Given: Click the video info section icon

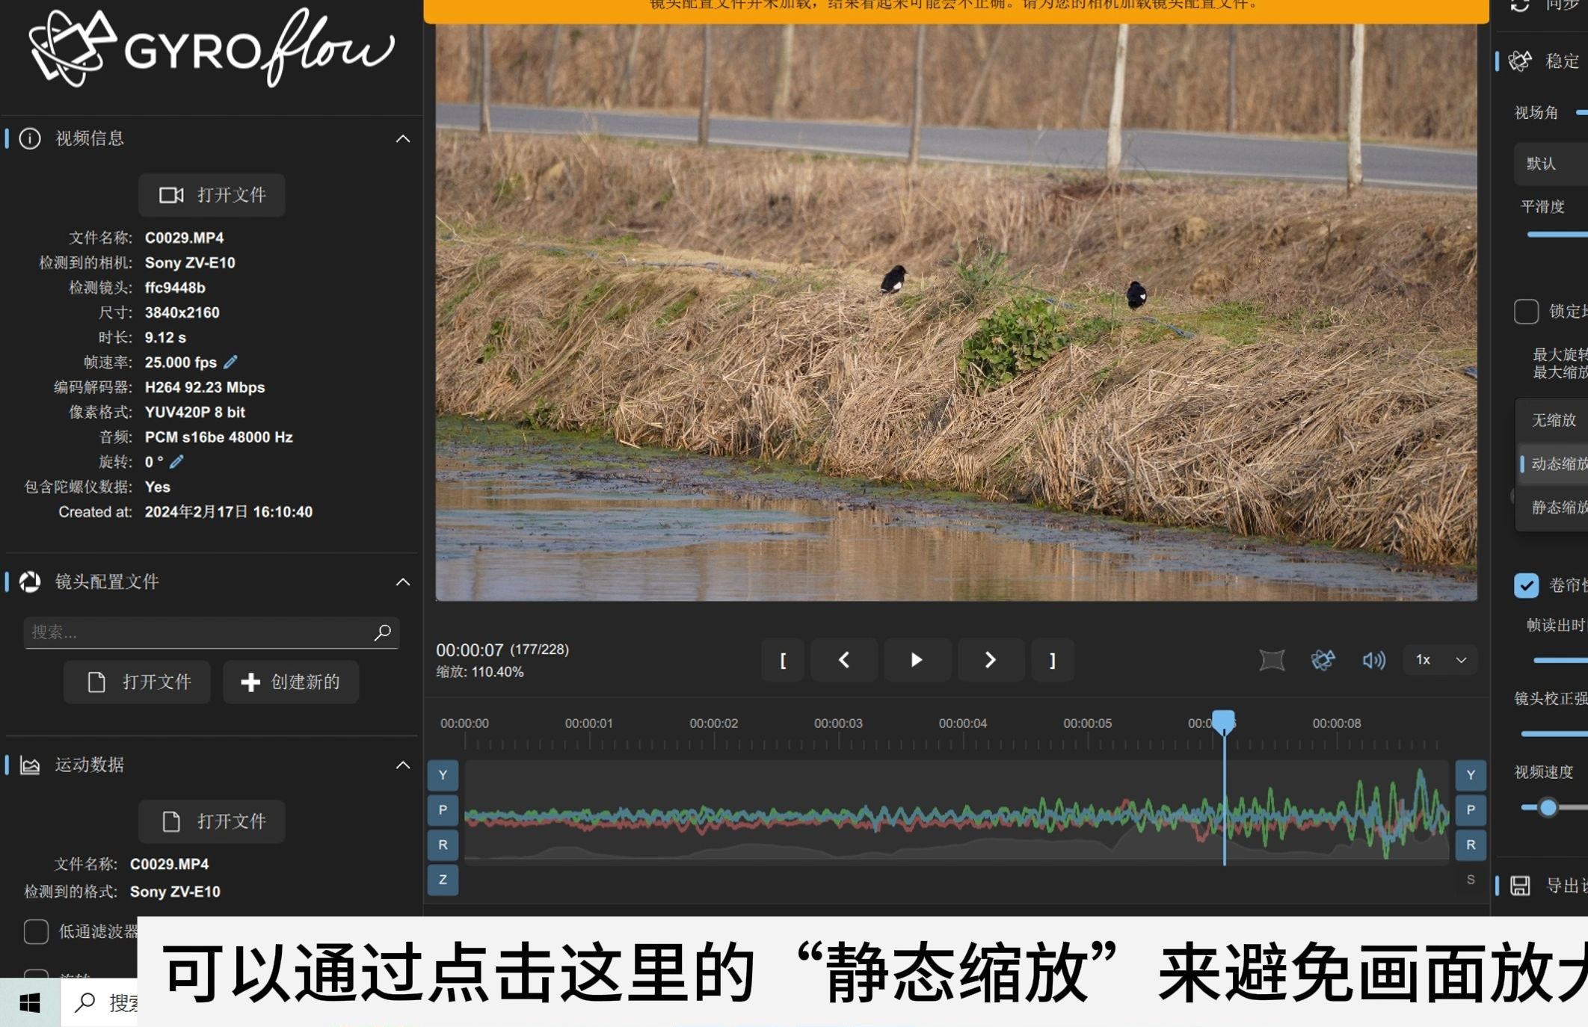Looking at the screenshot, I should pyautogui.click(x=30, y=138).
